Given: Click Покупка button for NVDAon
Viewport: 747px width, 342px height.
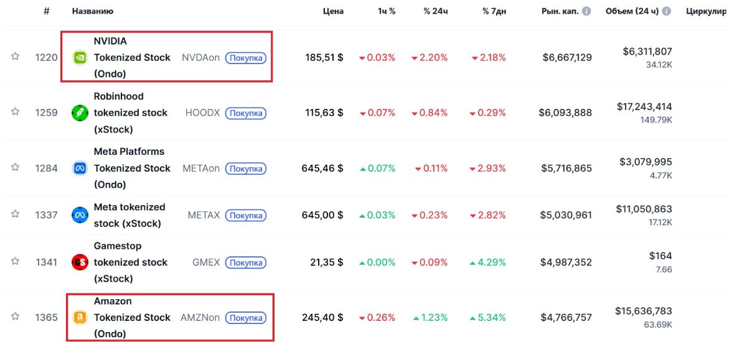Looking at the screenshot, I should (x=246, y=58).
